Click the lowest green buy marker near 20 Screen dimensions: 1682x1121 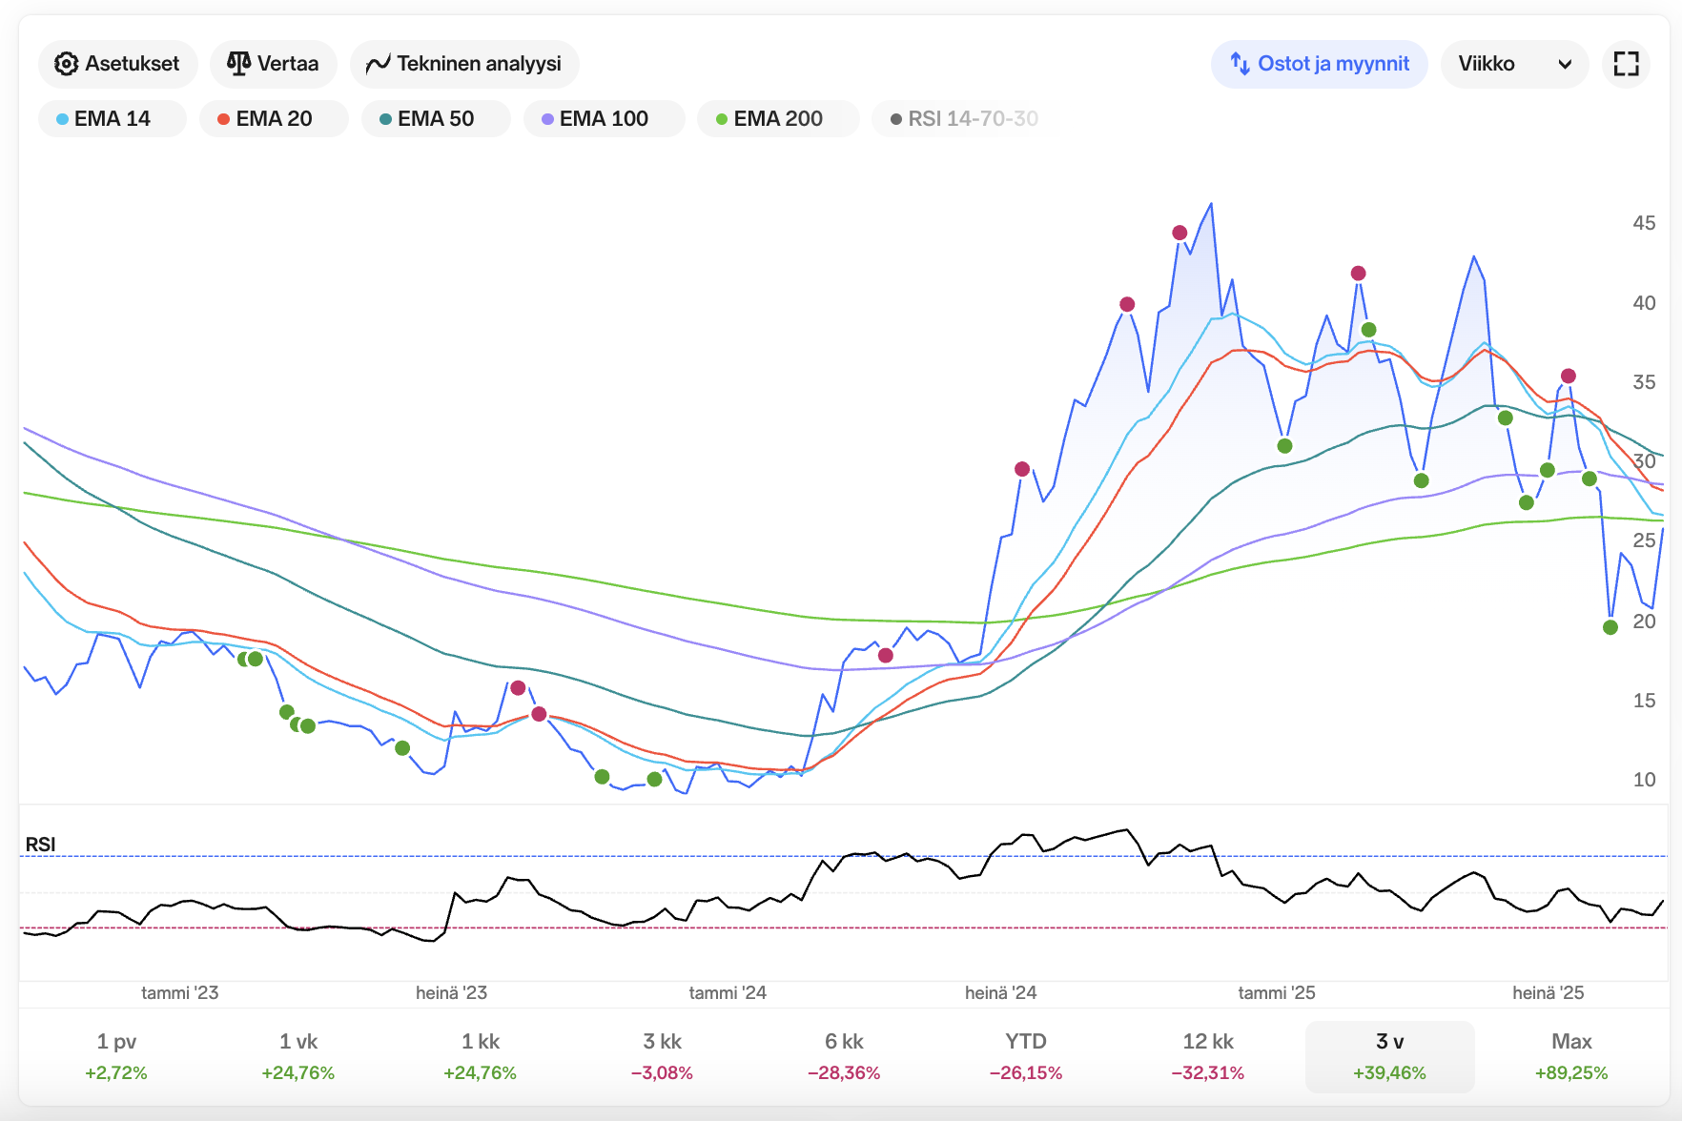[1610, 627]
